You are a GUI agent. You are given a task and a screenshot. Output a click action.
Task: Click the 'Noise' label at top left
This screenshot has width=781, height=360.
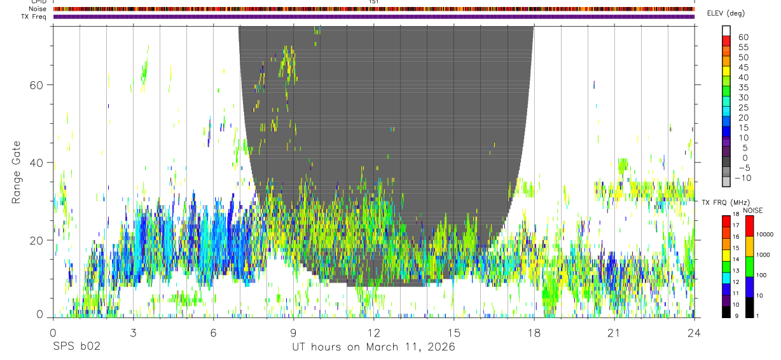38,9
